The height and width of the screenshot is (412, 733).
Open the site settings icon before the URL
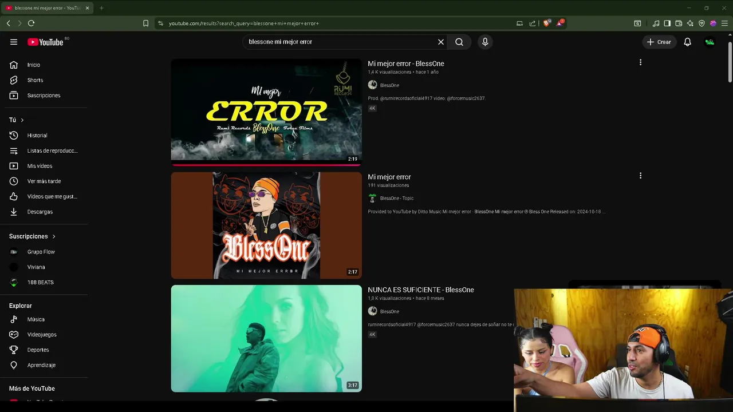(160, 23)
